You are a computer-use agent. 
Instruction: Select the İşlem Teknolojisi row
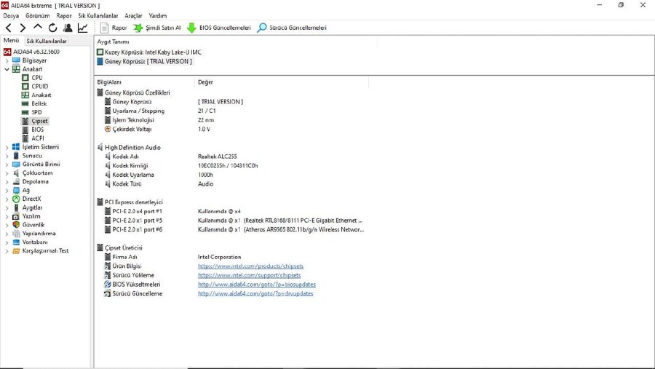coord(133,120)
